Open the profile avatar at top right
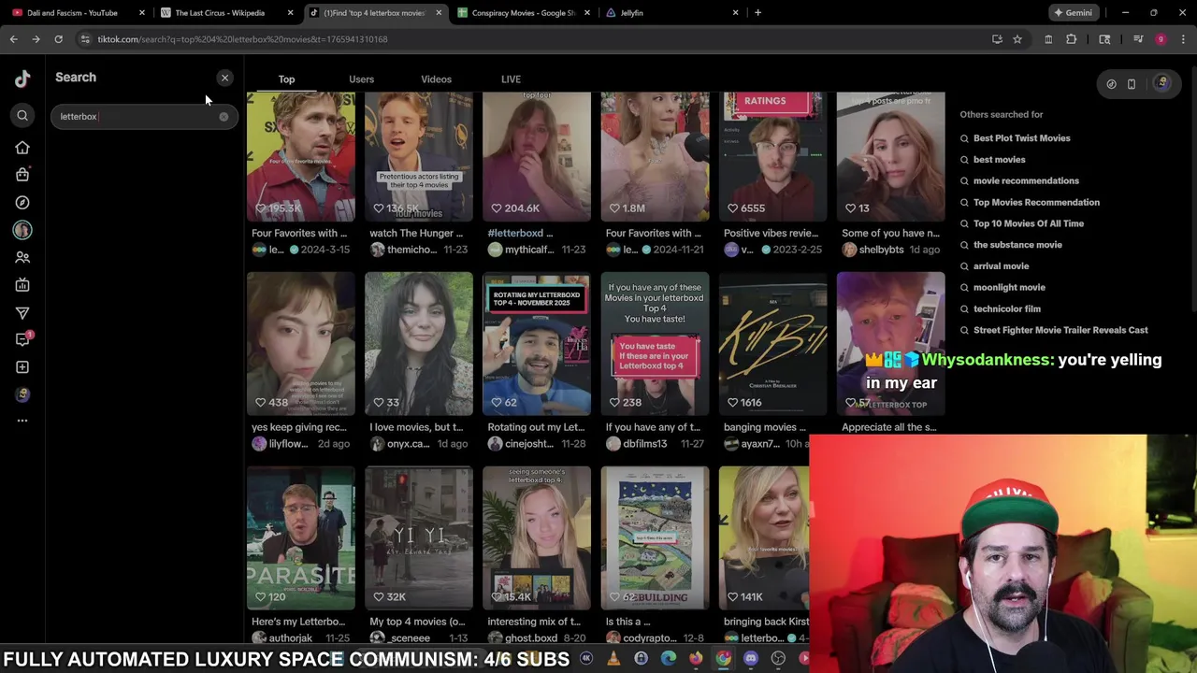The image size is (1197, 673). click(x=1162, y=83)
